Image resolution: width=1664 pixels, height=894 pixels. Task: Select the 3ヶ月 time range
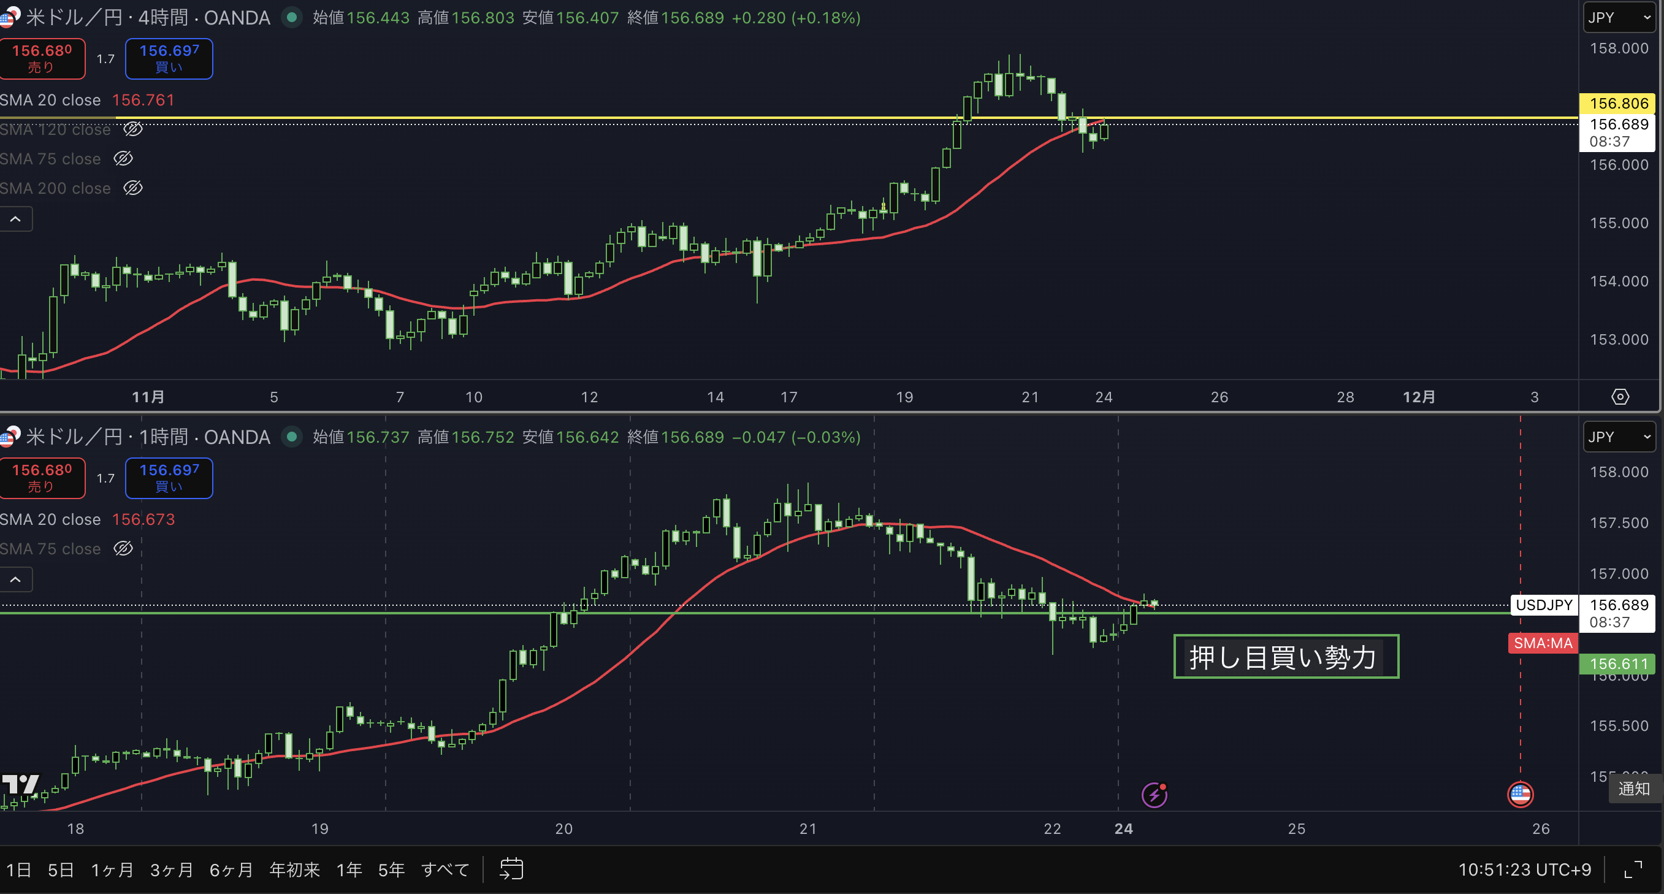point(171,869)
